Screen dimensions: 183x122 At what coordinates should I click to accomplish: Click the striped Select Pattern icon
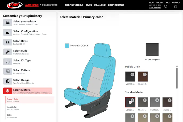(x=8, y=71)
